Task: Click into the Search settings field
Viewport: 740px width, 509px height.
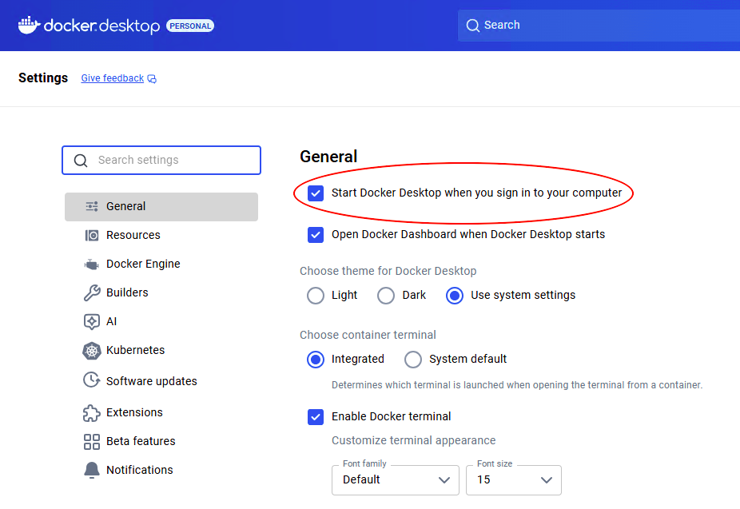Action: (161, 161)
